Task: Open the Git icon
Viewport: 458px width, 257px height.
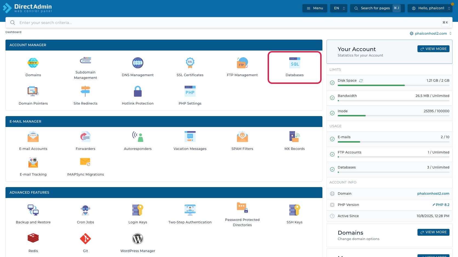Action: pos(85,239)
